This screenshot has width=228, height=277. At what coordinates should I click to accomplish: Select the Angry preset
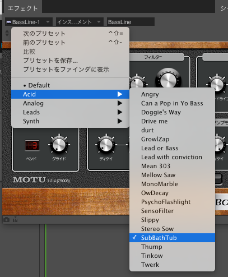click(172, 94)
